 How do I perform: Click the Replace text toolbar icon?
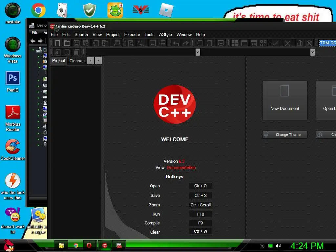coord(141,43)
